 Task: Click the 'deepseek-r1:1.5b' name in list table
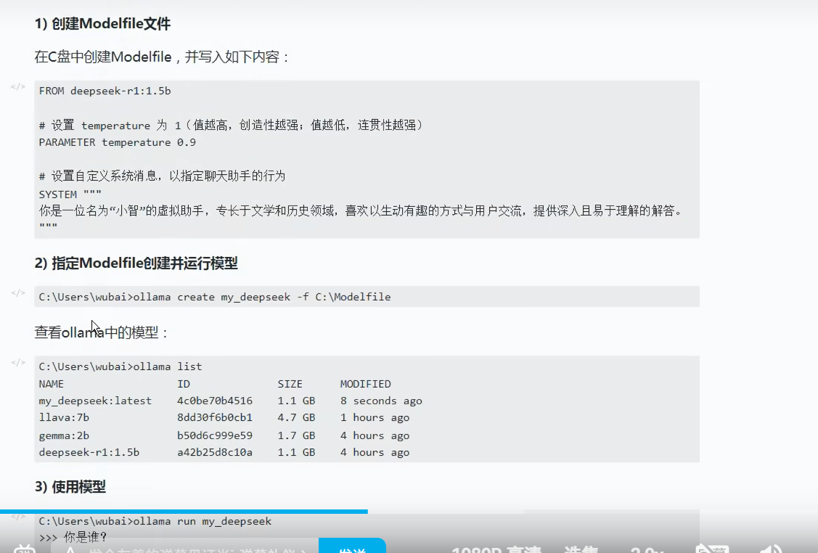coord(89,452)
